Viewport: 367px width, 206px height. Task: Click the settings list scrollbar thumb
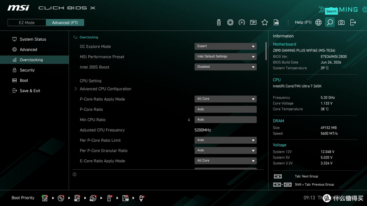266,51
